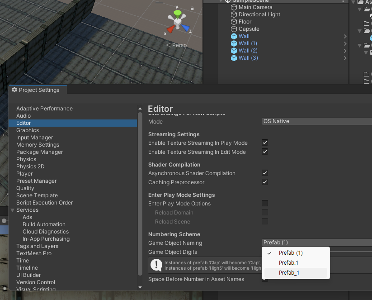
Task: Open Tags and Layers settings
Action: click(x=37, y=246)
